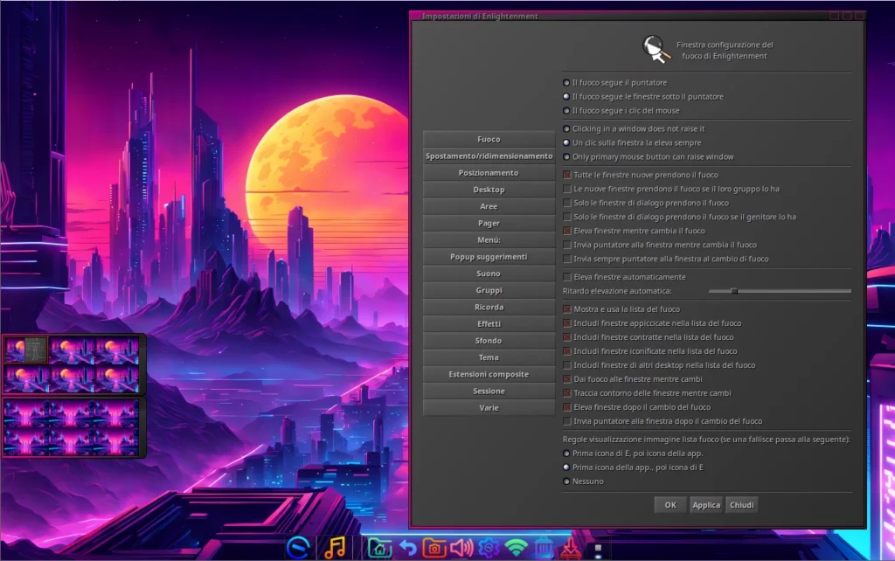Open the music player from the dock
895x561 pixels.
pos(335,547)
